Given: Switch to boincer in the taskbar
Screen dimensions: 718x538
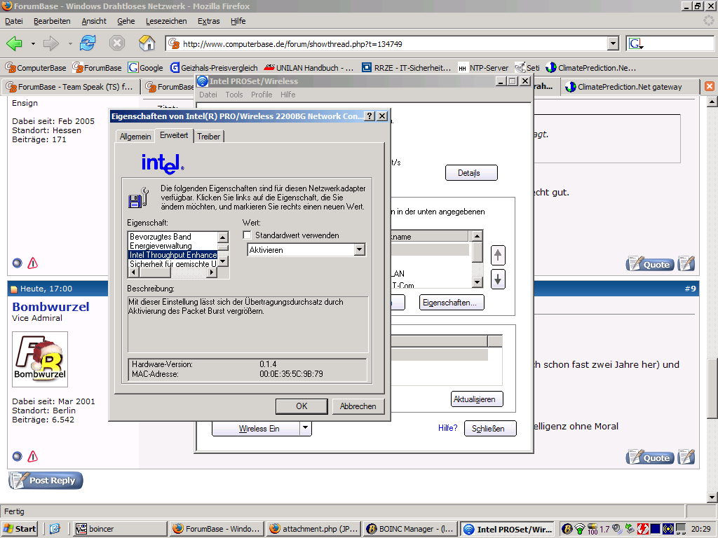Looking at the screenshot, I should coord(119,529).
